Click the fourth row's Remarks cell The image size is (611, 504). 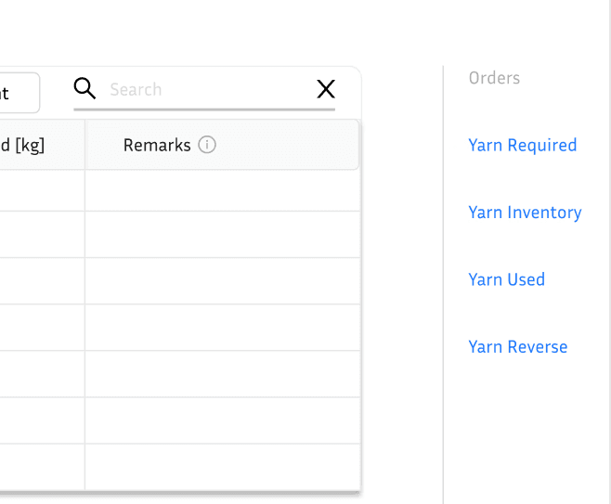coord(222,328)
